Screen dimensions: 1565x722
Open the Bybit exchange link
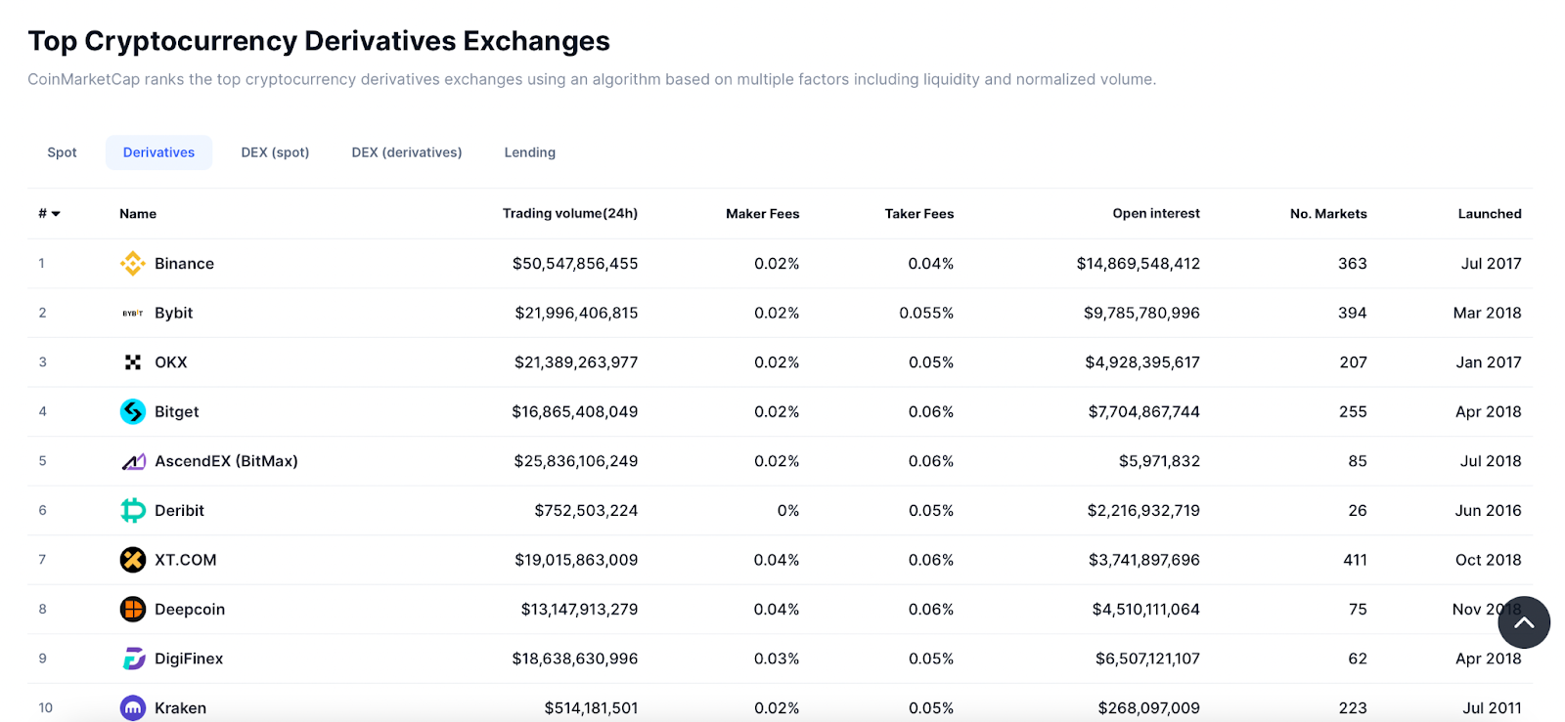tap(174, 313)
